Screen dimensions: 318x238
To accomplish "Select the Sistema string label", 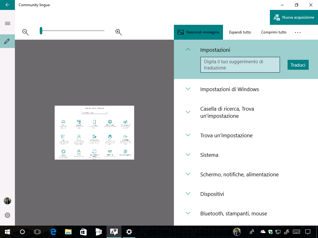I will [209, 155].
